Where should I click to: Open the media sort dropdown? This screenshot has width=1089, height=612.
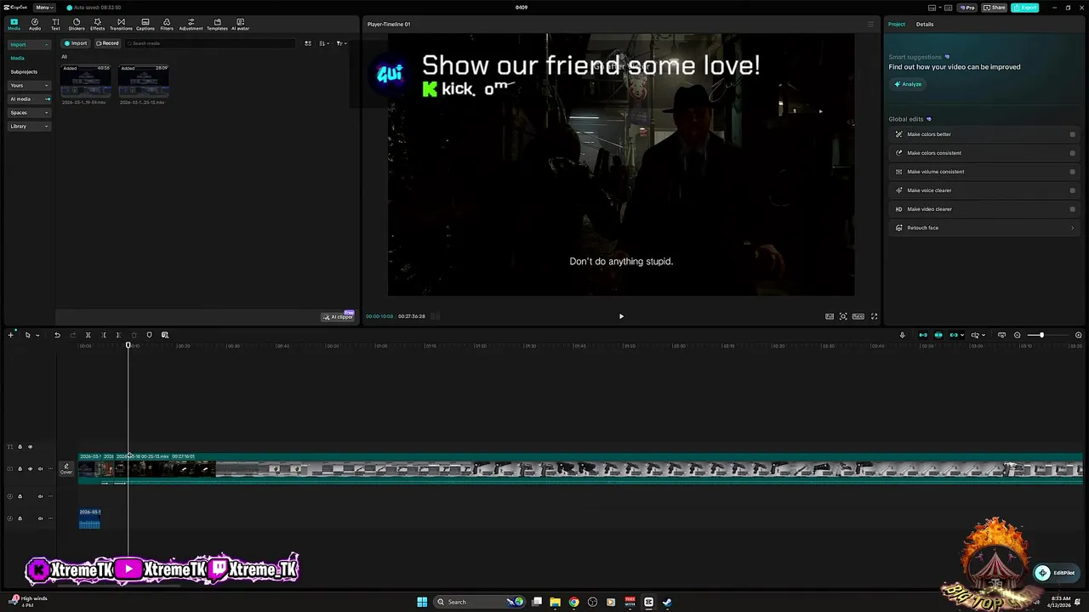(x=324, y=43)
